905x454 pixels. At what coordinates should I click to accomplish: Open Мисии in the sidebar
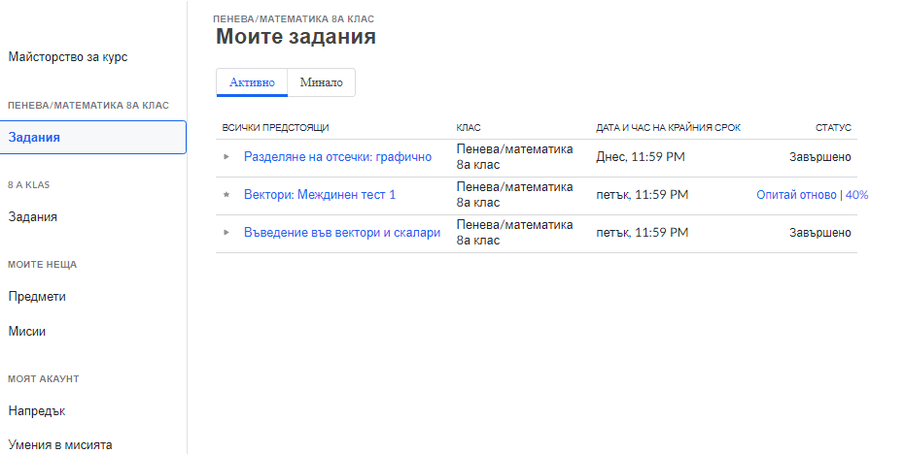click(x=27, y=332)
